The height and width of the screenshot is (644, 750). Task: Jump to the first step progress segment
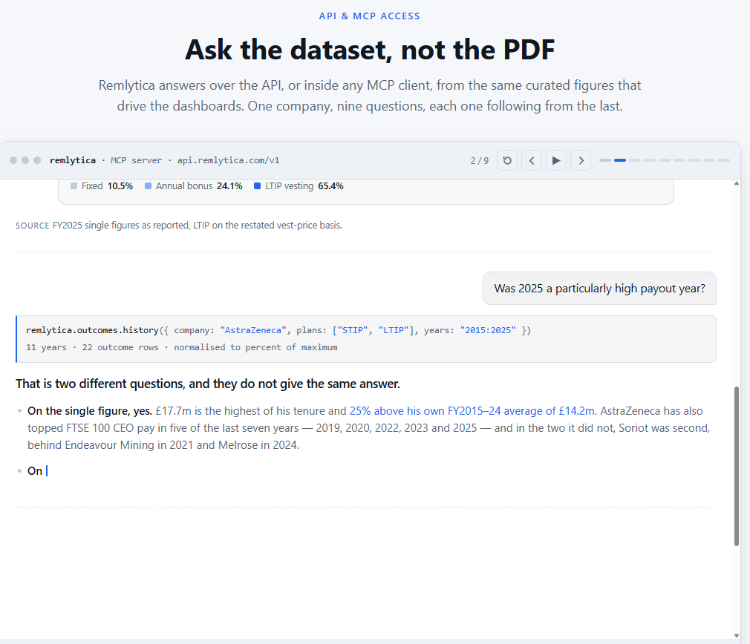[x=605, y=160]
